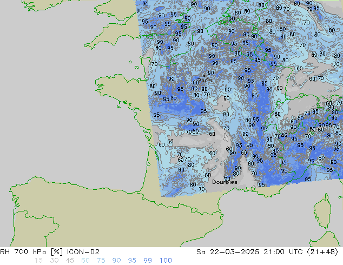Click the black dot marking Paris

pyautogui.click(x=205, y=76)
